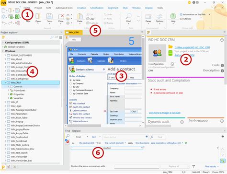
Task: Click 'Click here to trigger a full audit' link
Action: [x=165, y=113]
